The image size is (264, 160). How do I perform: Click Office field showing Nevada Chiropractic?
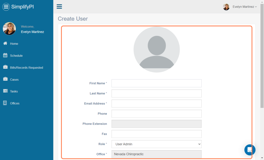[156, 154]
